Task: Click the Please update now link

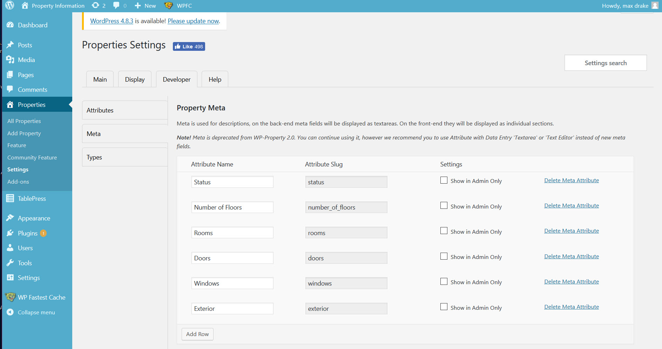Action: coord(193,21)
